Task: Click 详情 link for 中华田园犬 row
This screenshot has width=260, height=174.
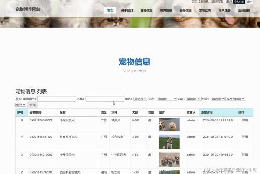Action: coord(245,154)
